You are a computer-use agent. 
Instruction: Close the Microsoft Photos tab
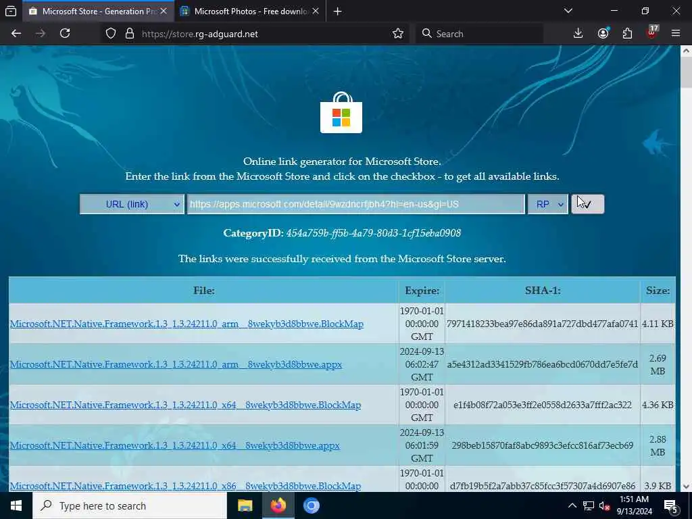click(x=316, y=11)
